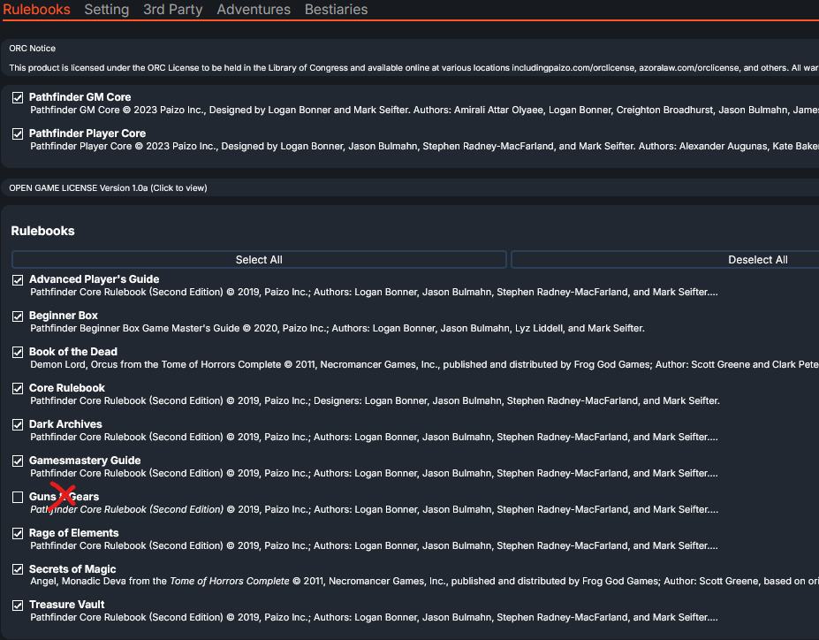Enable the Guns & Gears checkbox
Image resolution: width=819 pixels, height=640 pixels.
(x=18, y=497)
